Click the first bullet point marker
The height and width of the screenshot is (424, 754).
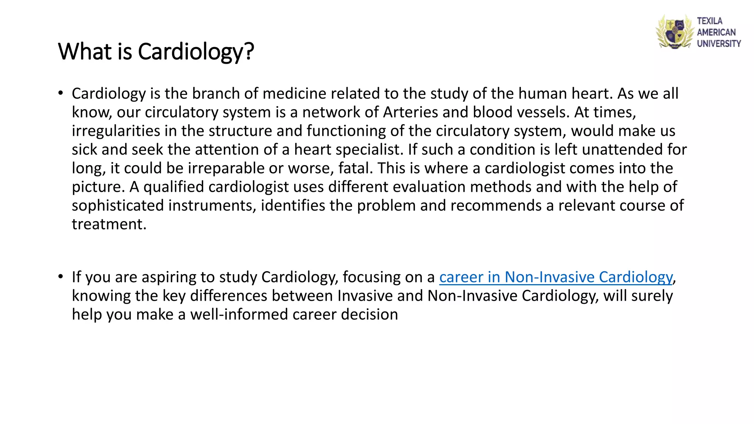coord(61,93)
